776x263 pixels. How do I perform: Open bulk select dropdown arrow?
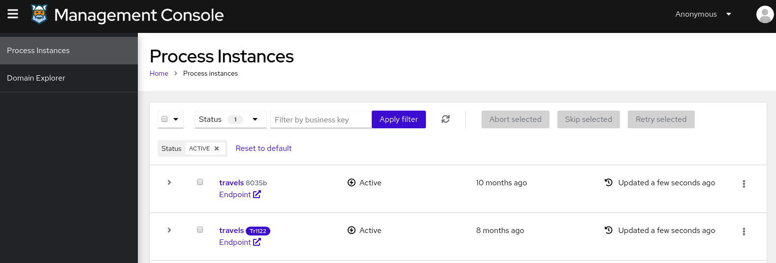176,119
